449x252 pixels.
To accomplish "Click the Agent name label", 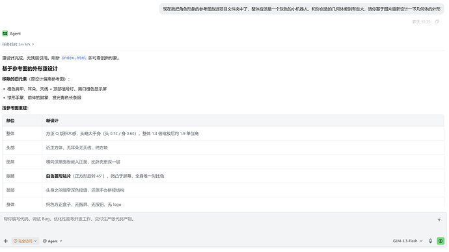I will [x=15, y=33].
